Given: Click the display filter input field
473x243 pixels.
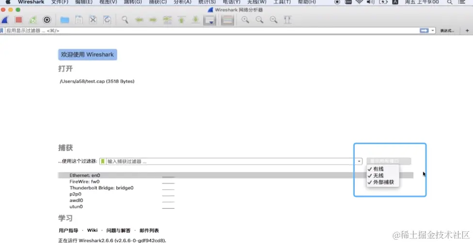Looking at the screenshot, I should 211,31.
